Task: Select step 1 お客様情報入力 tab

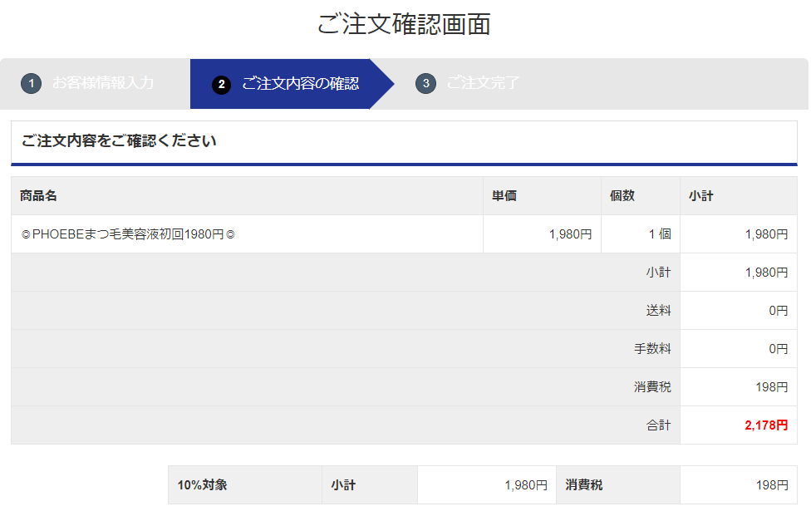Action: [96, 83]
